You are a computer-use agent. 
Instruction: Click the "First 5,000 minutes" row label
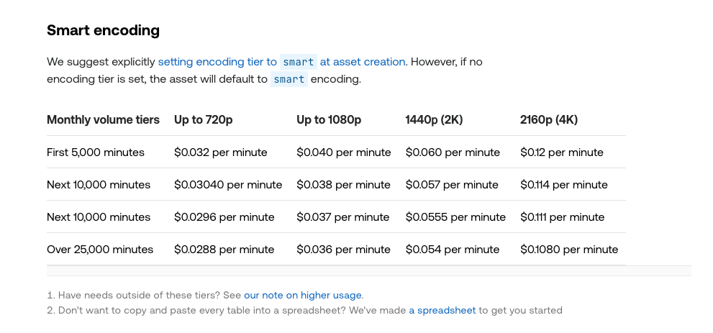pos(96,152)
